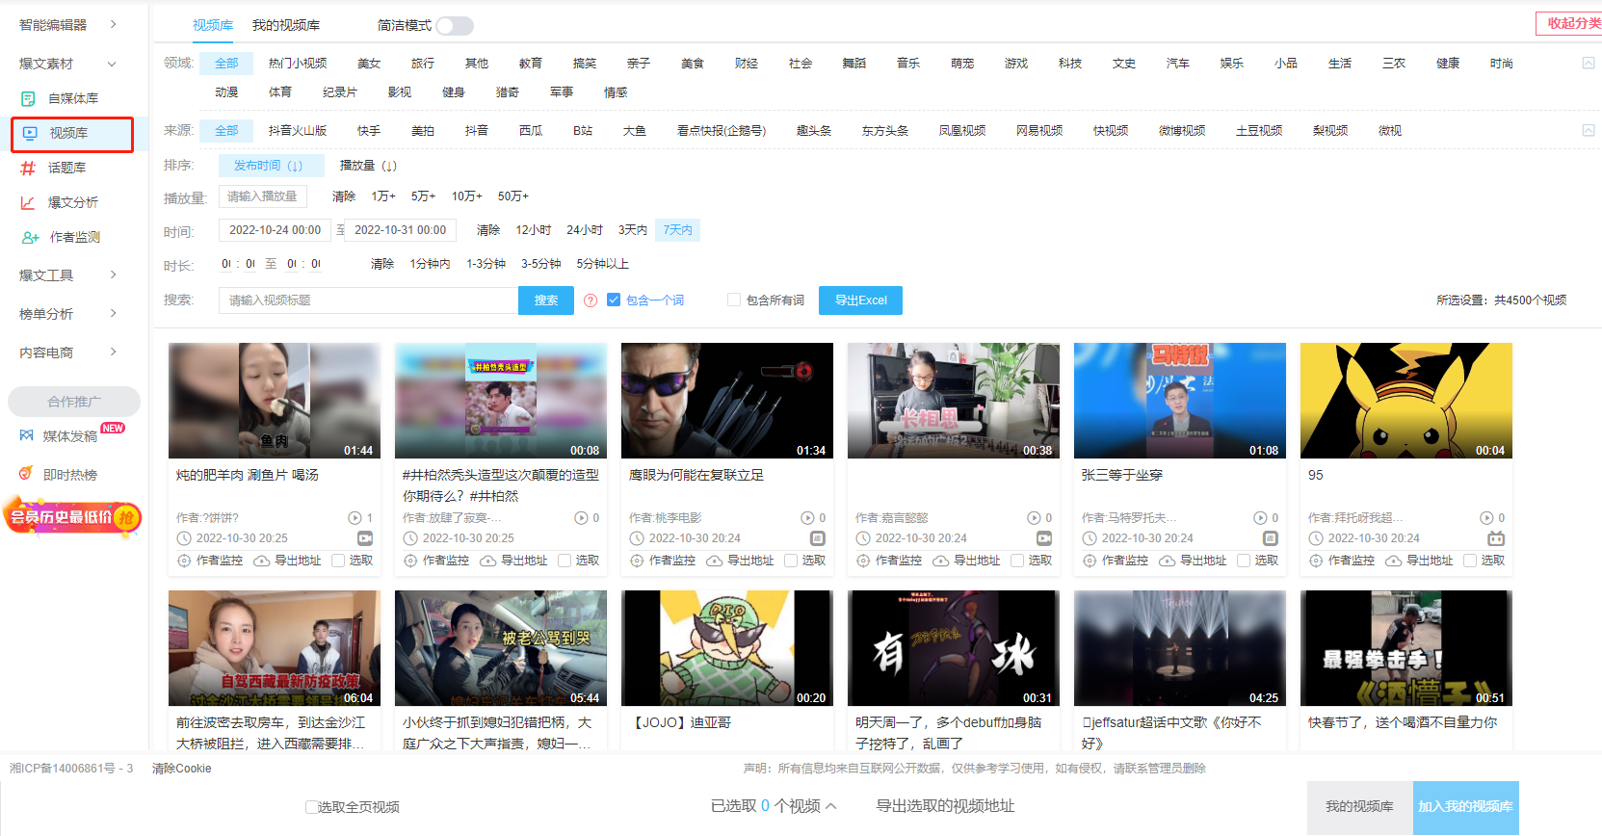Screen dimensions: 1602x836
Task: Click 作者监控 icon under 鹰眼为何能在复联立足
Action: pos(637,561)
